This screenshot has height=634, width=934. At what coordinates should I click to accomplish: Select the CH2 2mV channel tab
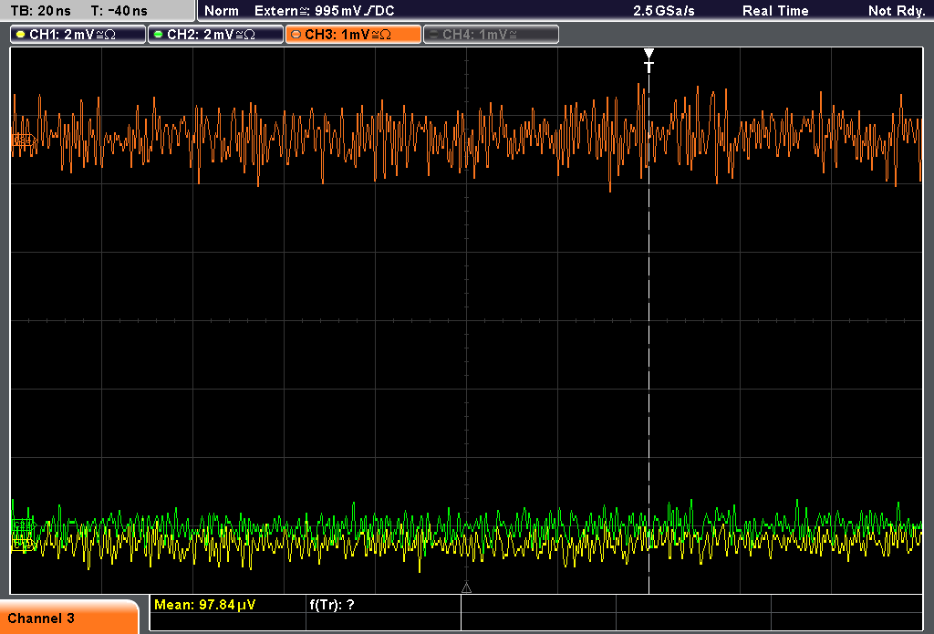pyautogui.click(x=215, y=34)
